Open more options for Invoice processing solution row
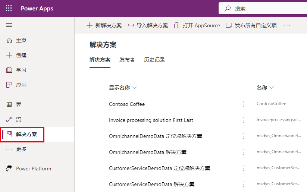307x192 pixels. 243,120
